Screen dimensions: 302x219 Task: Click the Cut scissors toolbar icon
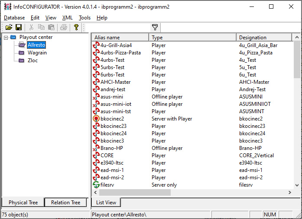coord(31,27)
